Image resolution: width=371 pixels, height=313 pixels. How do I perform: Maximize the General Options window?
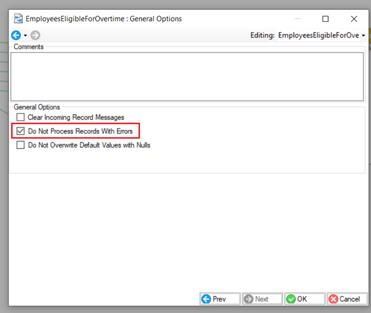[x=326, y=19]
